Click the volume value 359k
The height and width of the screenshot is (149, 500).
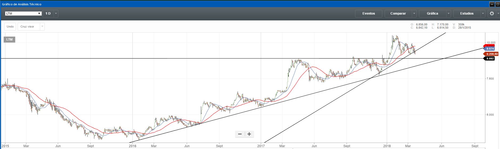tap(461, 24)
